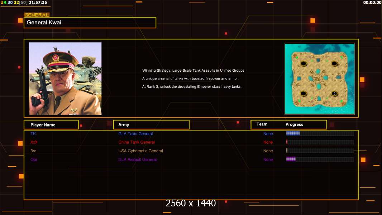The height and width of the screenshot is (215, 382).
Task: Select player name TK
Action: 33,134
